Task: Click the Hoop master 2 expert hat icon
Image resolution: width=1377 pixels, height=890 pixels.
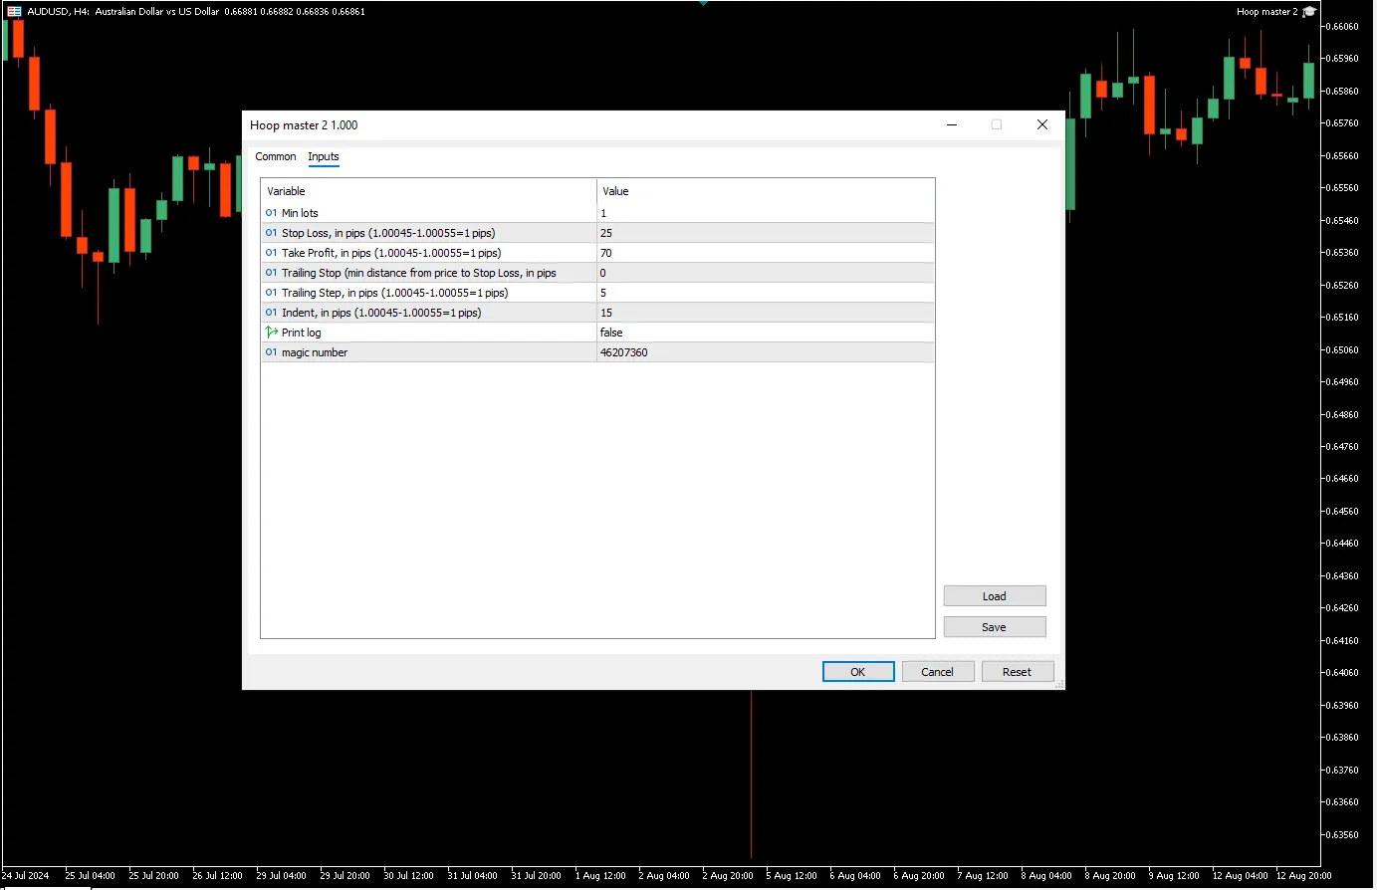Action: point(1309,12)
